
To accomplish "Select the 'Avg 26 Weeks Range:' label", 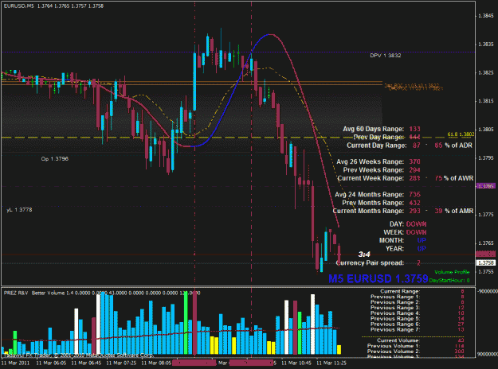I will (371, 161).
